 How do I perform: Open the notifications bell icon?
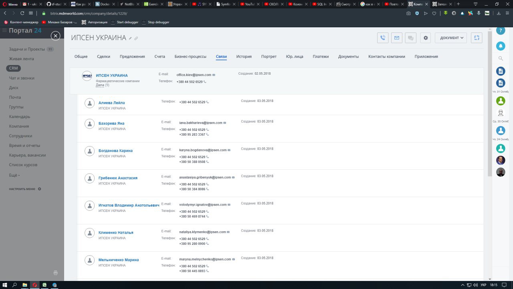pyautogui.click(x=501, y=46)
